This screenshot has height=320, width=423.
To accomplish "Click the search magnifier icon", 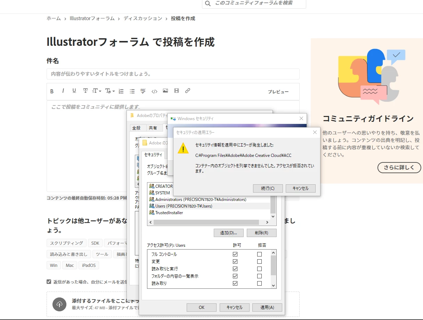I will (x=208, y=3).
